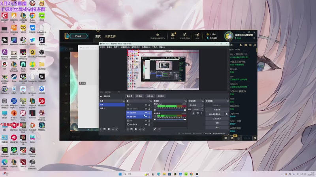Add a new scene with the Scenes plus icon

point(101,129)
